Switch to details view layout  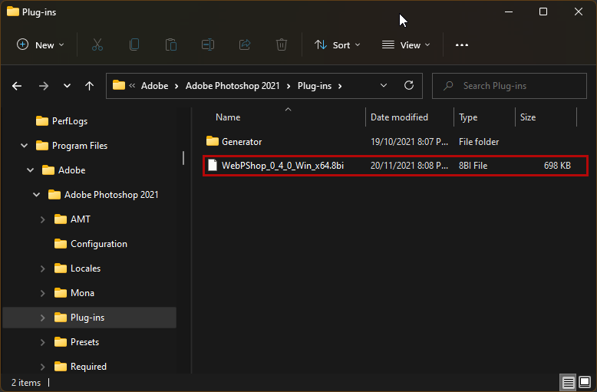click(x=568, y=382)
